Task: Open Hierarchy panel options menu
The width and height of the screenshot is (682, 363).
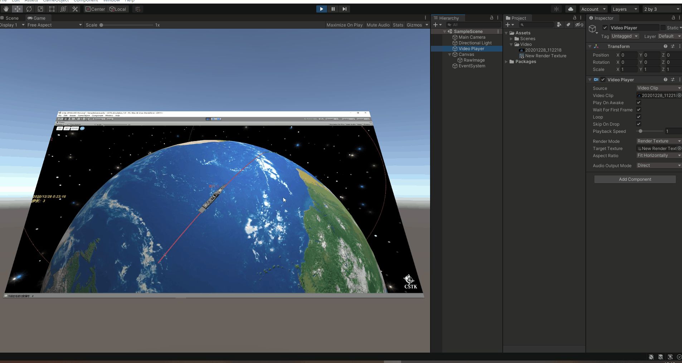Action: coord(498,18)
